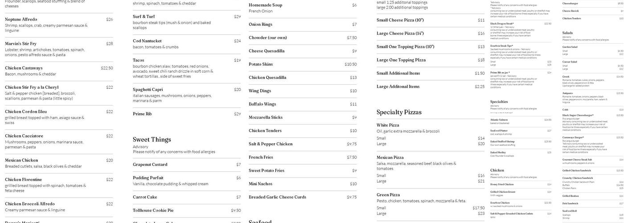Choose the Gourmet Cheese Steak Sub
The height and width of the screenshot is (223, 624).
(577, 159)
